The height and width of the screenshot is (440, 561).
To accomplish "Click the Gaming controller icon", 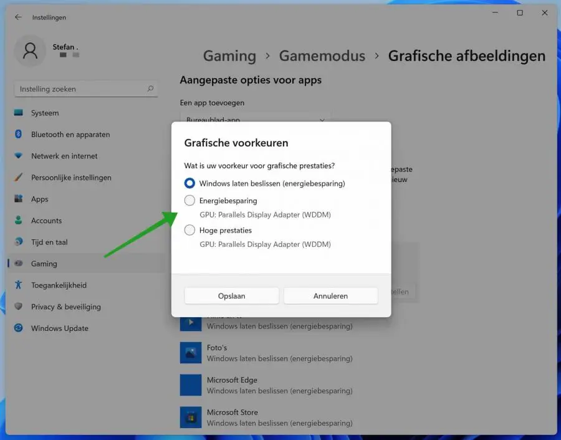I will [x=18, y=263].
